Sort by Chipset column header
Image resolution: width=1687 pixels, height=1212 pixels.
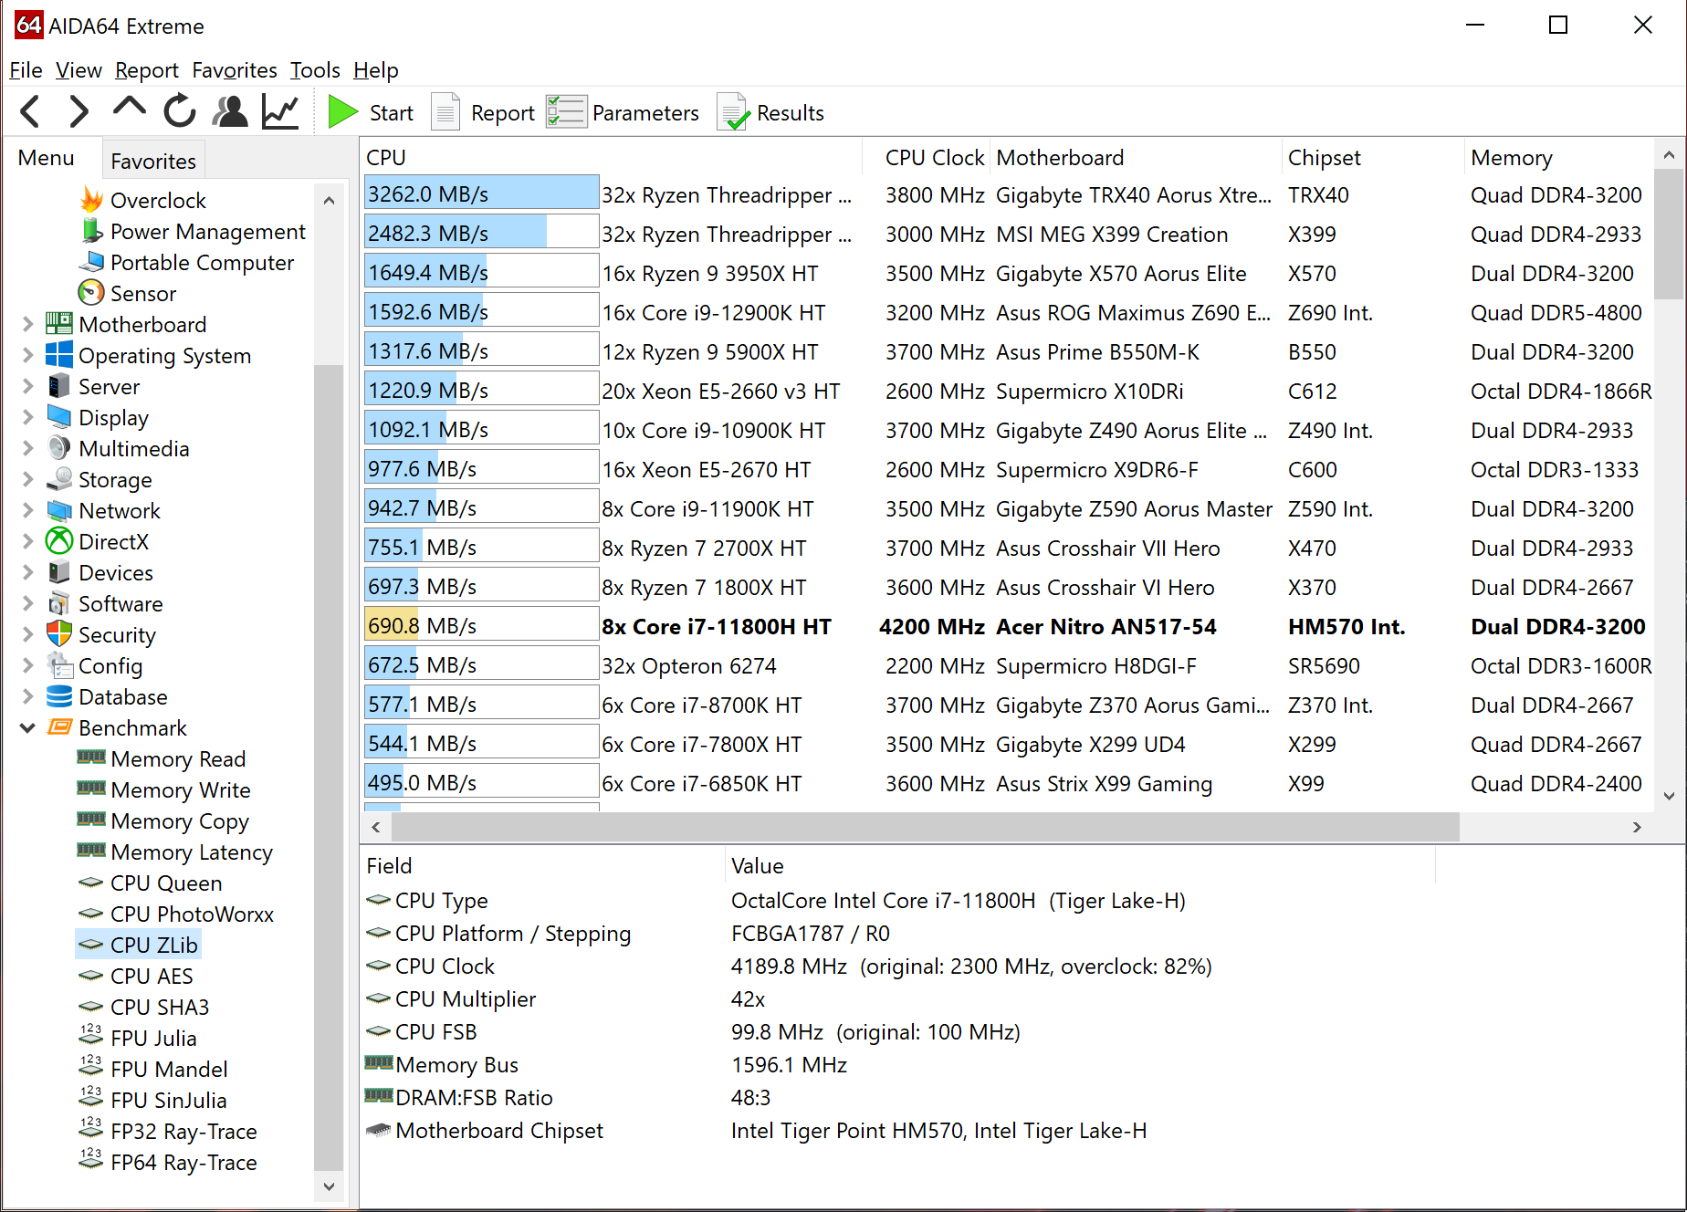click(1373, 157)
